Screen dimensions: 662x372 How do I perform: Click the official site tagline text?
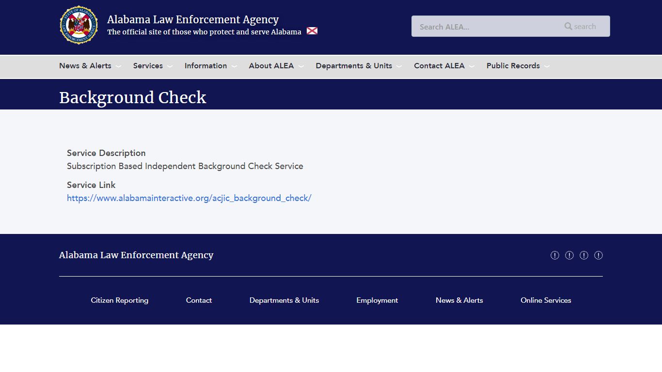pyautogui.click(x=204, y=32)
